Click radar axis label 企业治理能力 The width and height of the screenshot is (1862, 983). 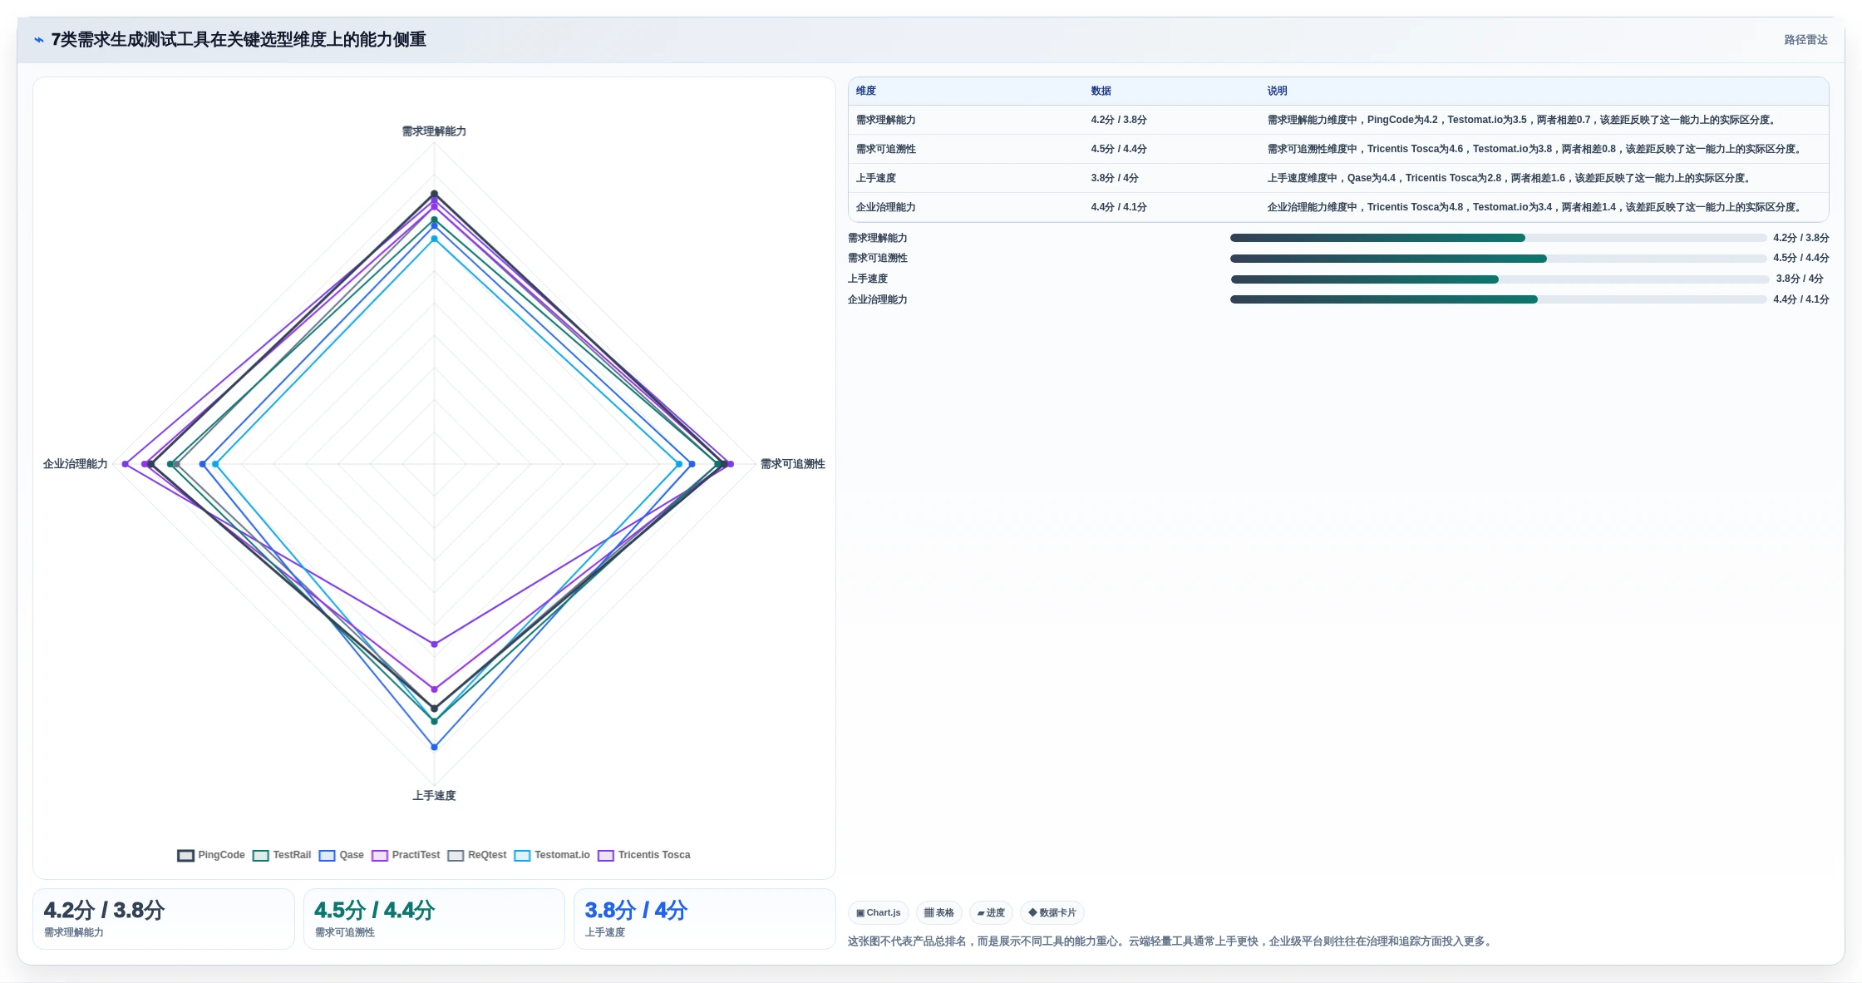click(75, 464)
